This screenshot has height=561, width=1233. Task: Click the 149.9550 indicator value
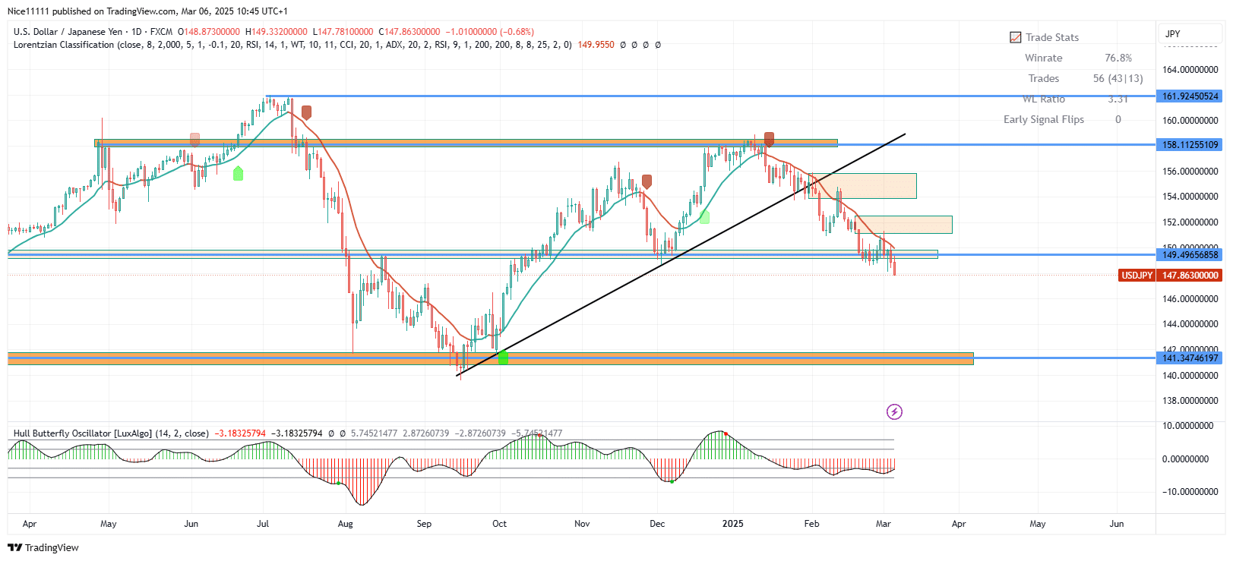[596, 45]
